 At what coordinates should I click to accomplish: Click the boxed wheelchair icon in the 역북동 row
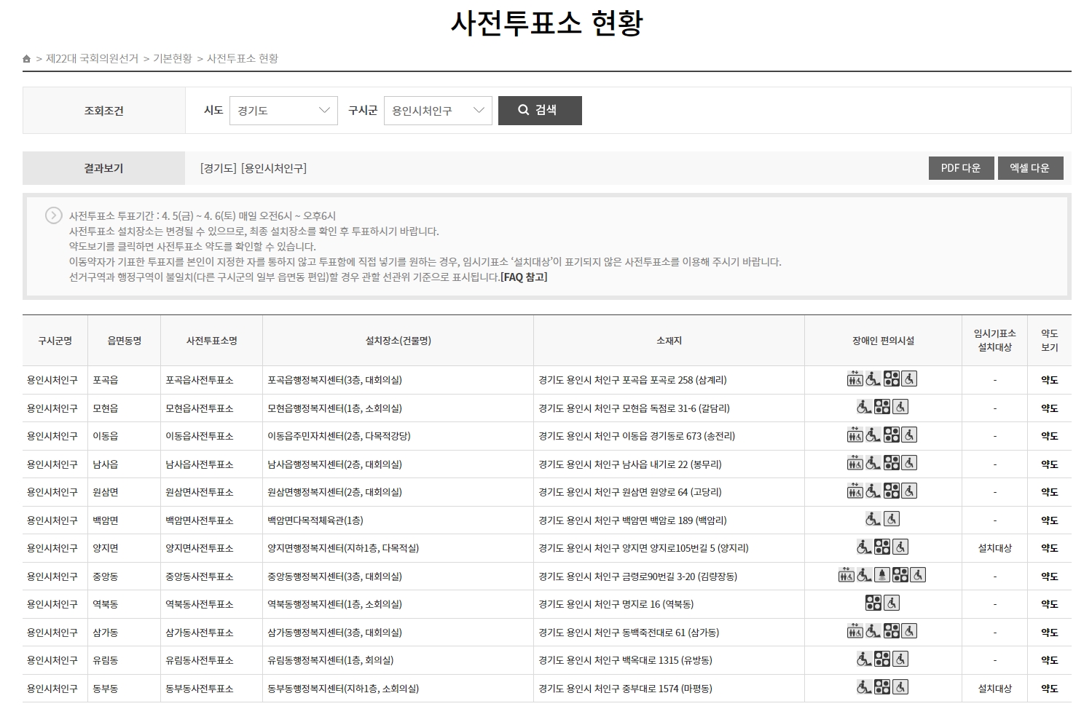(892, 603)
